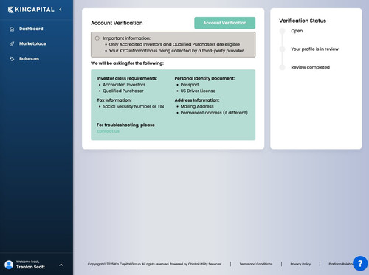This screenshot has width=369, height=275.
Task: Click the info icon in Important information box
Action: click(x=97, y=38)
